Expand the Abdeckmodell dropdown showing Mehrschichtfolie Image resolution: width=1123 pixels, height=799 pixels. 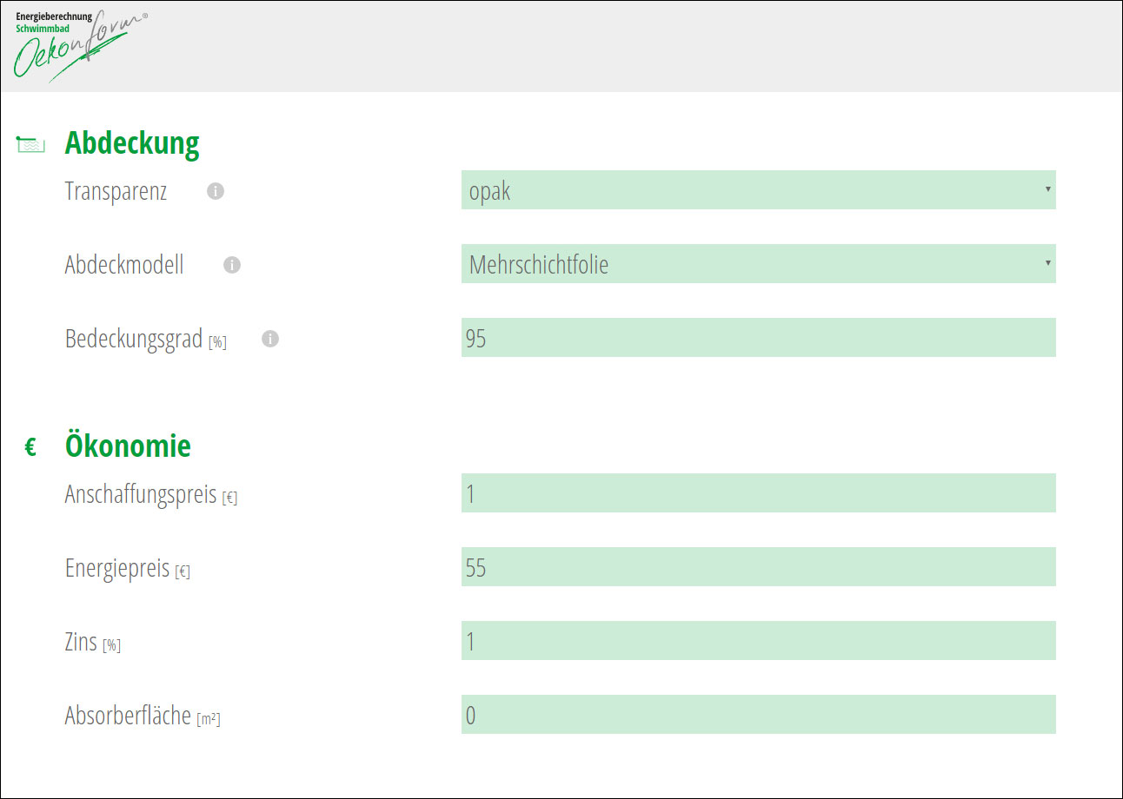pos(758,264)
